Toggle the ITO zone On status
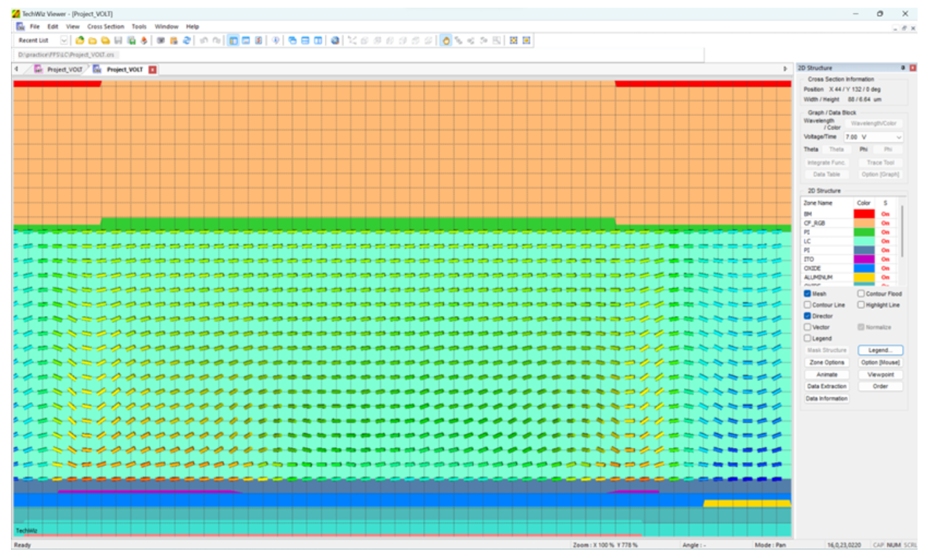This screenshot has height=558, width=933. pos(885,259)
